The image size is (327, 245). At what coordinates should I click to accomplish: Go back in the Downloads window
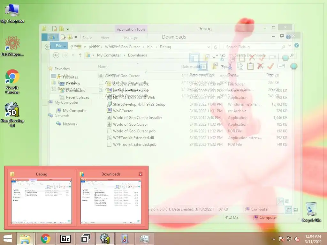pyautogui.click(x=56, y=55)
